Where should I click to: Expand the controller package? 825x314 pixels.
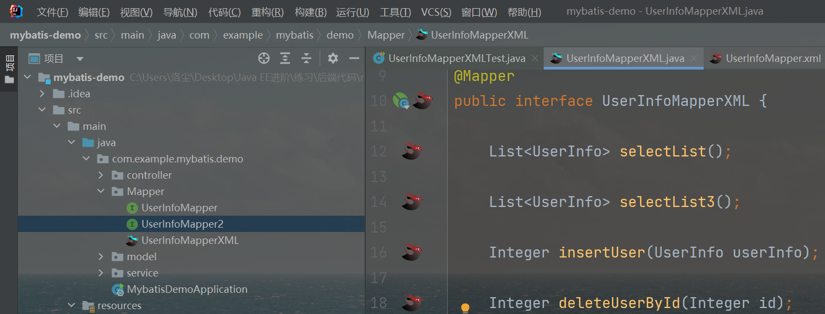tap(101, 175)
